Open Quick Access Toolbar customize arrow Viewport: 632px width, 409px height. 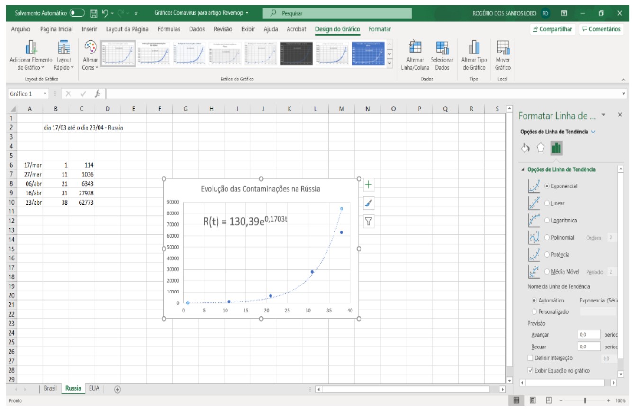pyautogui.click(x=136, y=13)
